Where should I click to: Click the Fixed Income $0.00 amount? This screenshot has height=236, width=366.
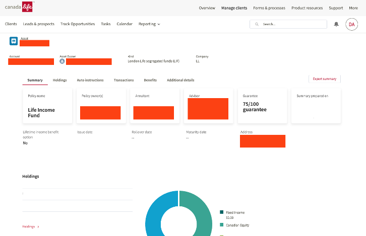click(230, 217)
